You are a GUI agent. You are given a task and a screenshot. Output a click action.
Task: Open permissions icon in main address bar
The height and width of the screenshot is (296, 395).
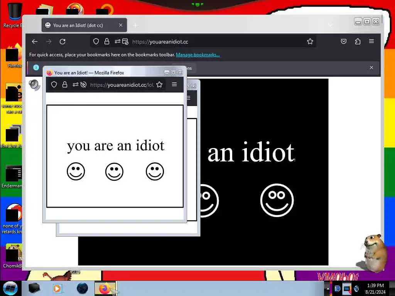point(117,42)
